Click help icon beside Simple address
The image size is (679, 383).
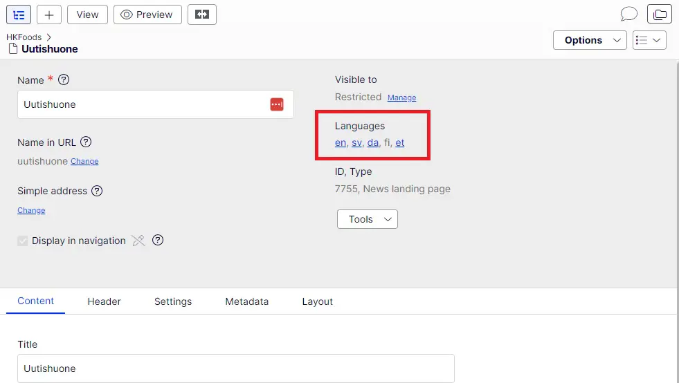(97, 191)
